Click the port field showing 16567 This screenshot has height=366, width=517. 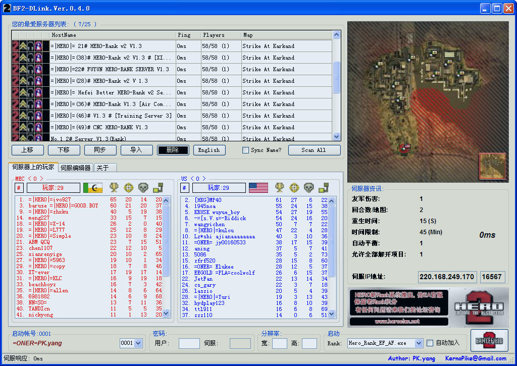[x=492, y=277]
